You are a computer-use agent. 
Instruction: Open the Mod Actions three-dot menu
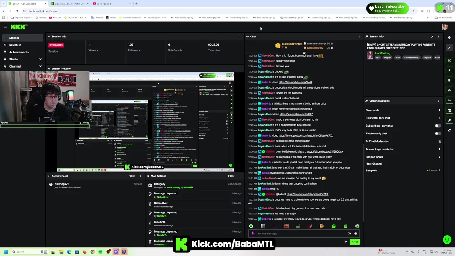240,176
